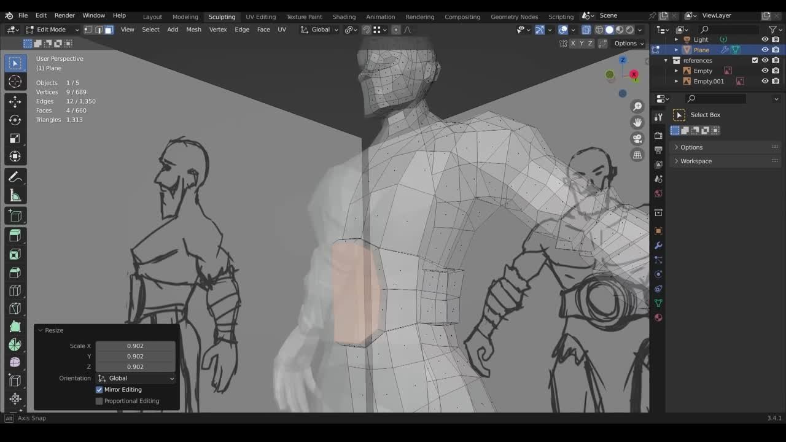Screen dimensions: 786x442
Task: Select the Move tool in the toolbar
Action: [15, 101]
